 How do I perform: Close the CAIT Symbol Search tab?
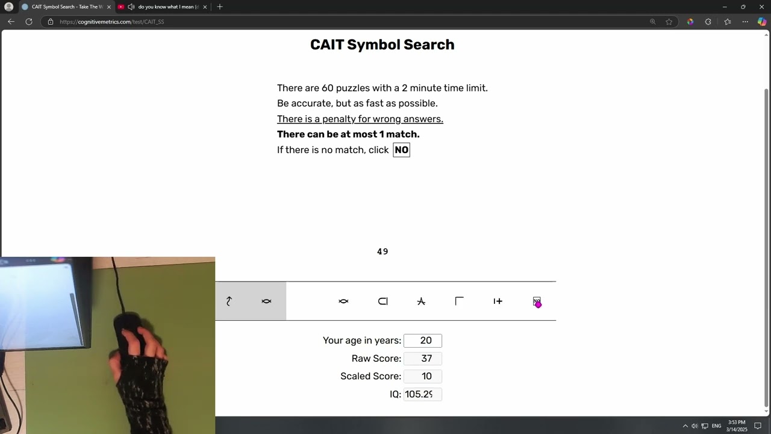(109, 7)
